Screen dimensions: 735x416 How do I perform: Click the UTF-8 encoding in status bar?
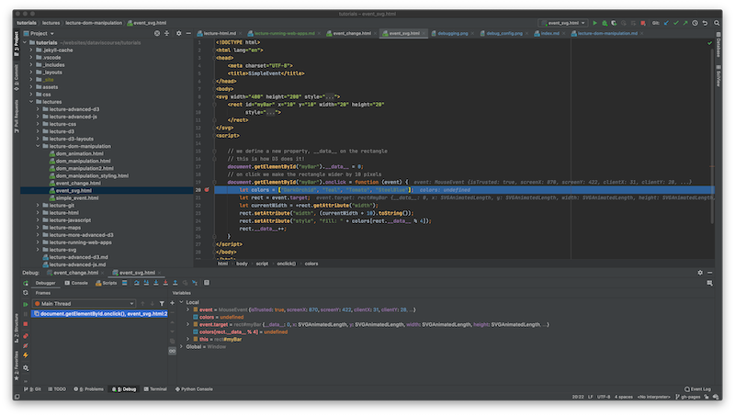coord(604,397)
